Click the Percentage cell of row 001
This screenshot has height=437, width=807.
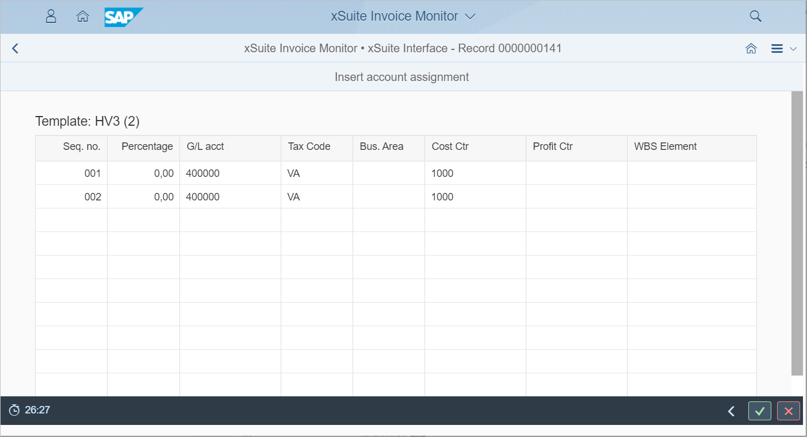144,173
